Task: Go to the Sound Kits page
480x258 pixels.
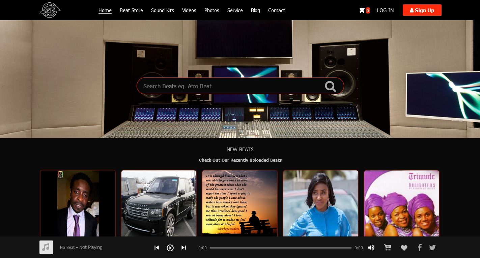Action: (x=162, y=10)
